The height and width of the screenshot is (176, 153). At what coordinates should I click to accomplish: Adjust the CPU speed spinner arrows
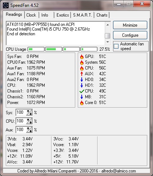(30, 121)
